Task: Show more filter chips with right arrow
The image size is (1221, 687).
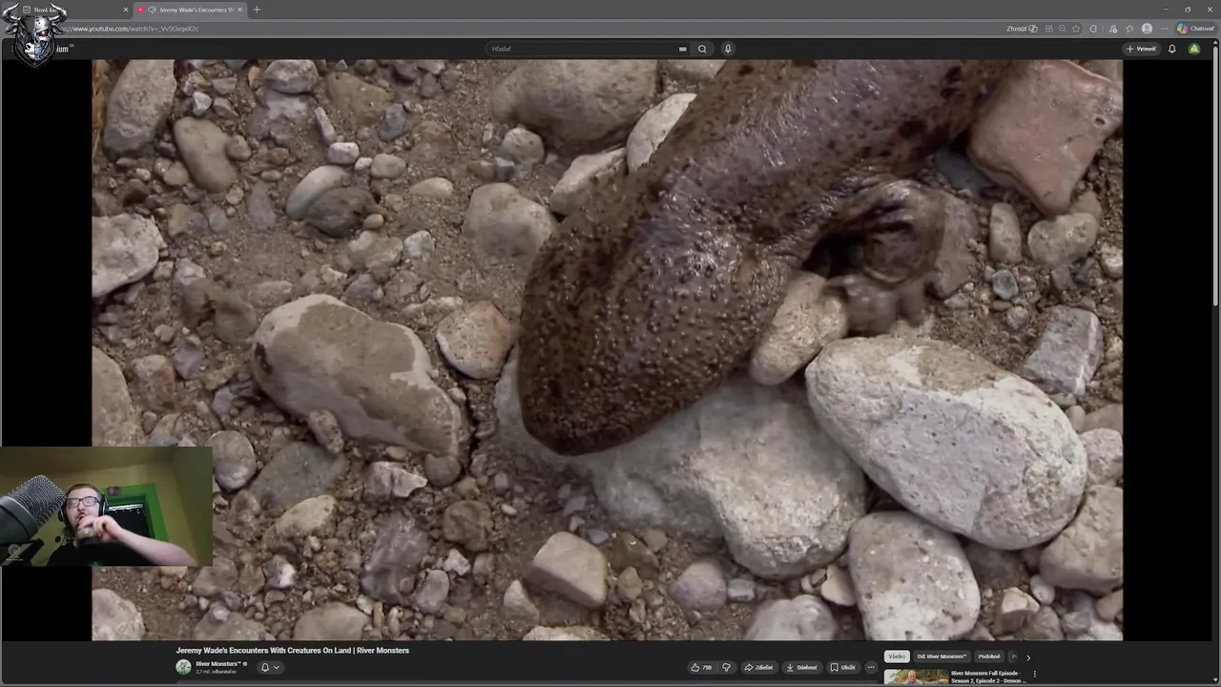Action: [1027, 657]
